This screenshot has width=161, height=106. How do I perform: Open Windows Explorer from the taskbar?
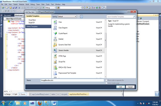tap(18, 103)
